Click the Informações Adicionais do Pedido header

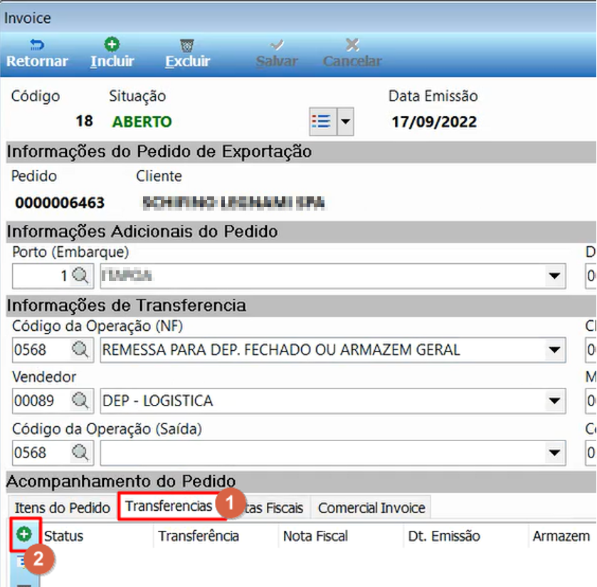pyautogui.click(x=301, y=231)
